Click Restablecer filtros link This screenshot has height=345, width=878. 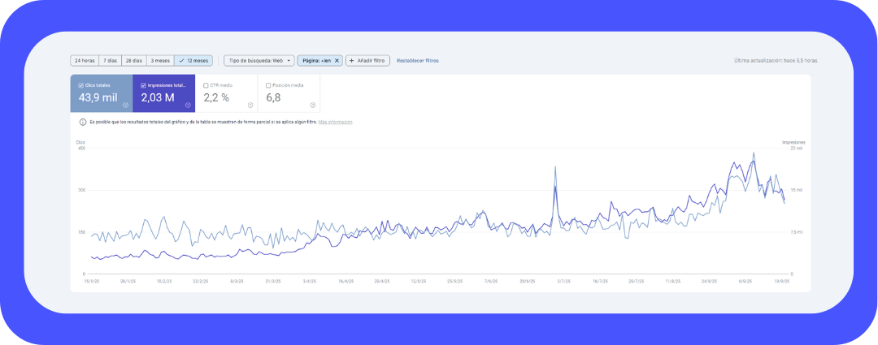click(x=417, y=61)
